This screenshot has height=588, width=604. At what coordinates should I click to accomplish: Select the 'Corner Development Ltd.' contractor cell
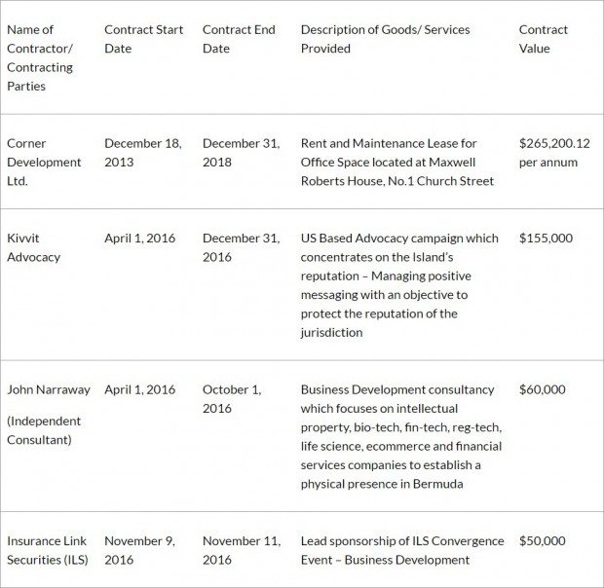44,162
